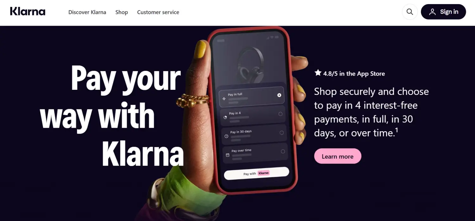This screenshot has width=475, height=221.
Task: Click the App Store rating star icon
Action: pos(318,73)
